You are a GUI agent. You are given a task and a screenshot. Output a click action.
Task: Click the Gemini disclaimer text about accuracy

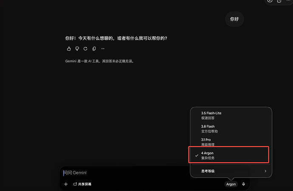[100, 61]
